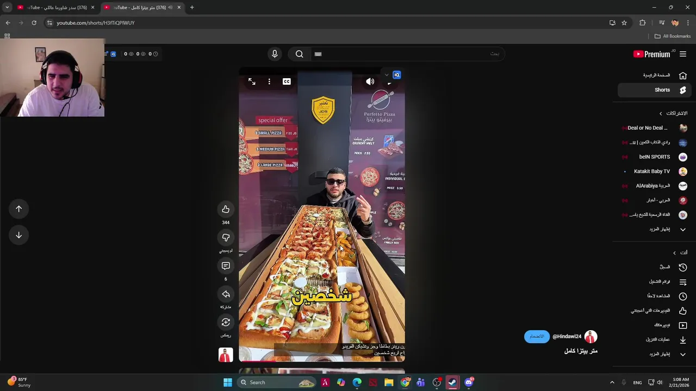Screen dimensions: 696x391
Task: Like the pizza short with thumbs up
Action: pyautogui.click(x=226, y=210)
